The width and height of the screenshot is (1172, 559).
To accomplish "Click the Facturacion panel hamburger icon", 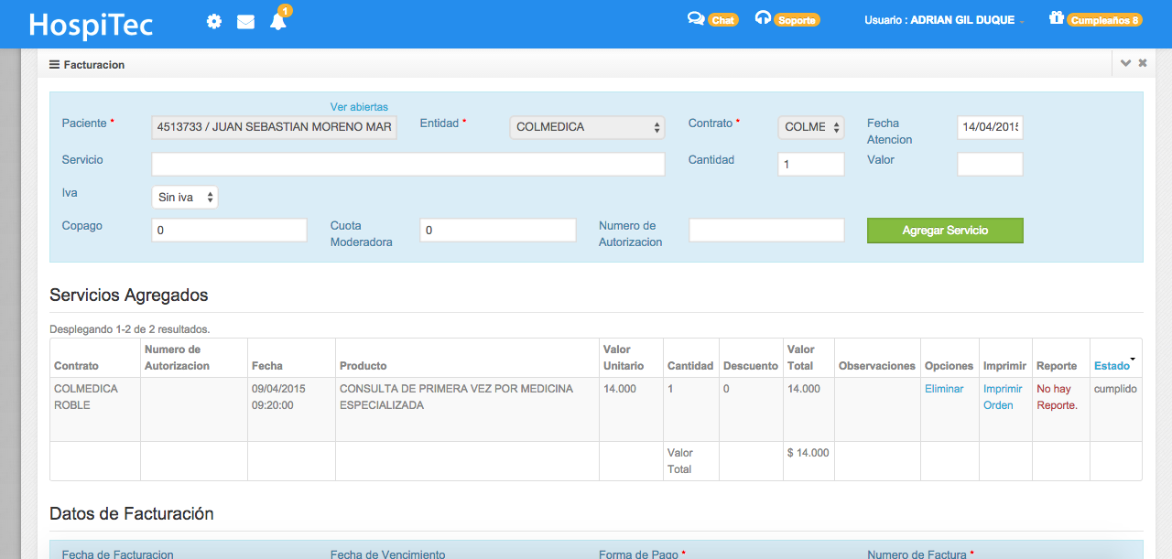I will click(54, 65).
